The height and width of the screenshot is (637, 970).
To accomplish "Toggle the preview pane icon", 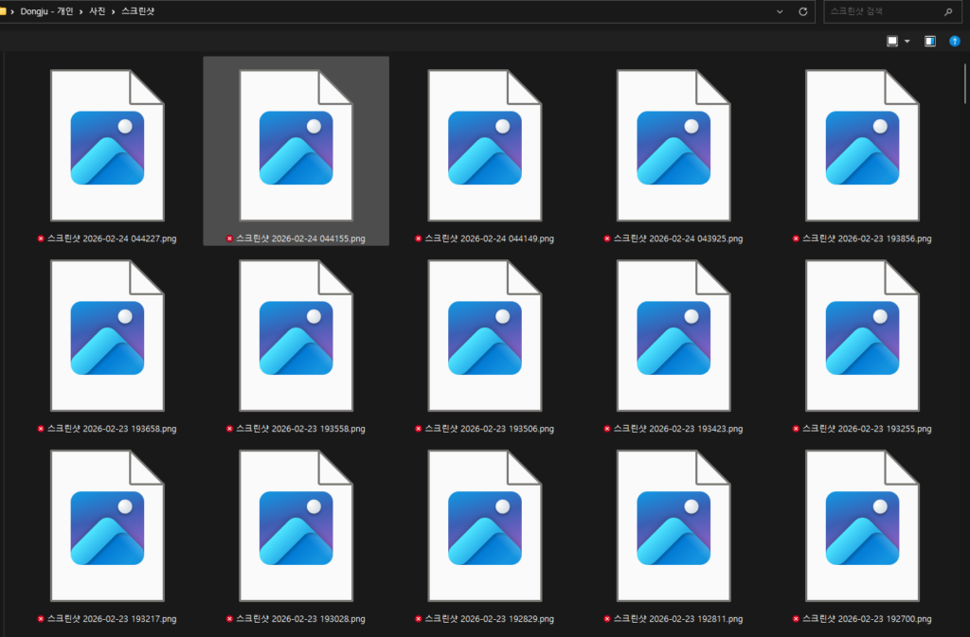I will (x=929, y=42).
